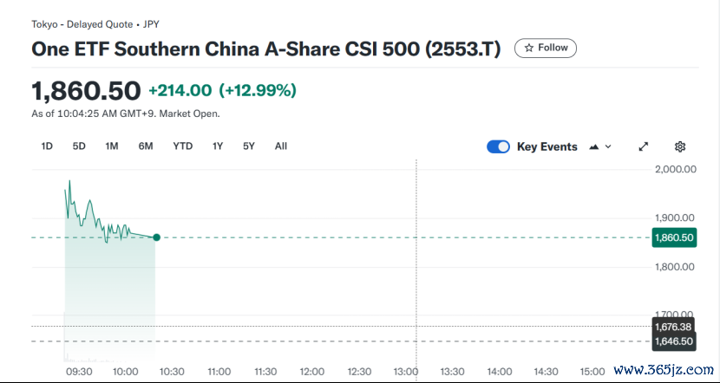Select the 5D time range
The height and width of the screenshot is (383, 720).
[x=79, y=146]
